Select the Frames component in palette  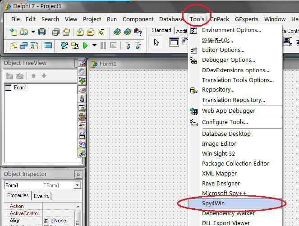(x=174, y=42)
